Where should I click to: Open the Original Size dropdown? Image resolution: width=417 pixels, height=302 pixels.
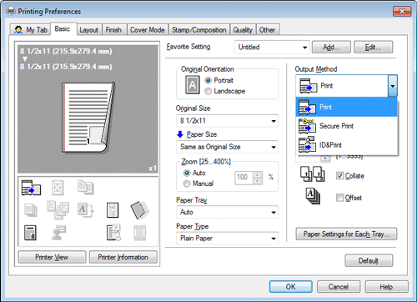(x=227, y=121)
